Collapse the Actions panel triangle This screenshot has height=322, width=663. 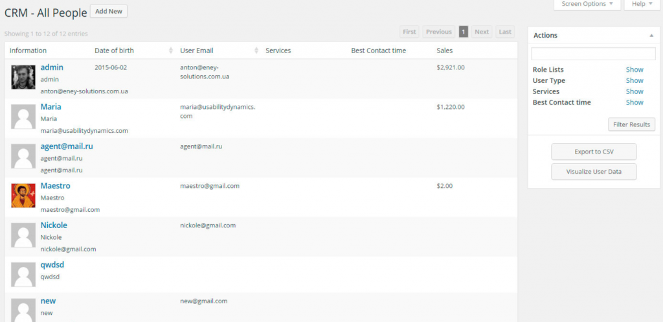tap(651, 36)
